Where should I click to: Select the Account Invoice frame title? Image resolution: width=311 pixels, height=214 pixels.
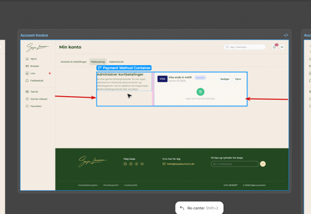(34, 35)
